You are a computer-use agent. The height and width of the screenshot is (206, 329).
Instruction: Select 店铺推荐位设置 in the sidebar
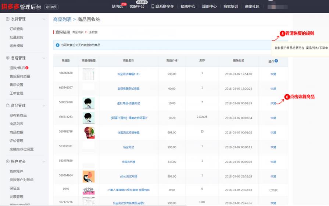[x=21, y=149]
